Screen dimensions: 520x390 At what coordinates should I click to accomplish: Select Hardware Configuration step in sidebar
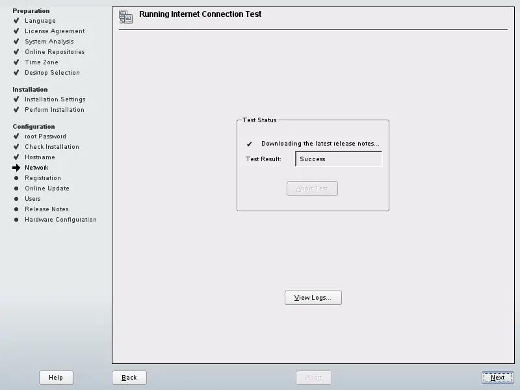pos(60,220)
